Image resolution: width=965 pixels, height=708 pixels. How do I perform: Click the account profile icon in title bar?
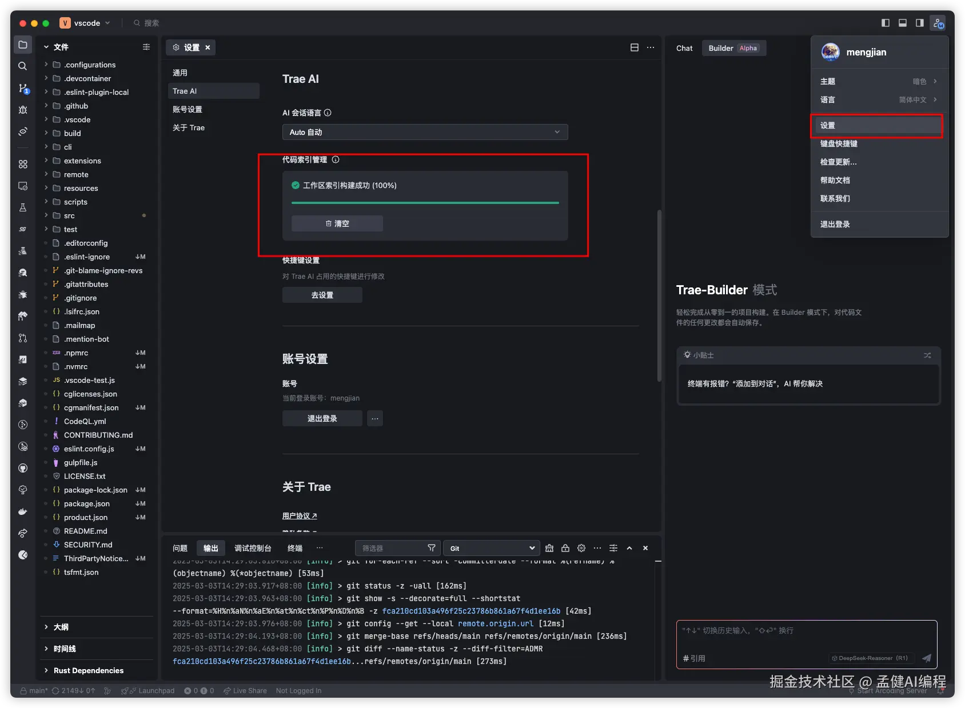coord(938,23)
